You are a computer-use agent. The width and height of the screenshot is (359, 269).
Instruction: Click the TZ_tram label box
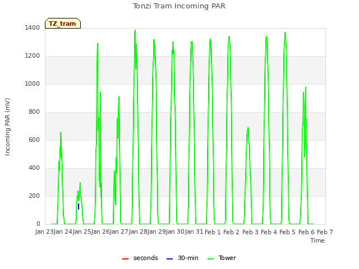(63, 24)
